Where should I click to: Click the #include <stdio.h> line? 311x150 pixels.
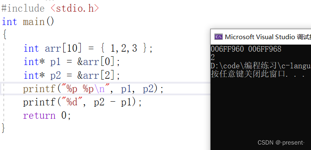50,8
